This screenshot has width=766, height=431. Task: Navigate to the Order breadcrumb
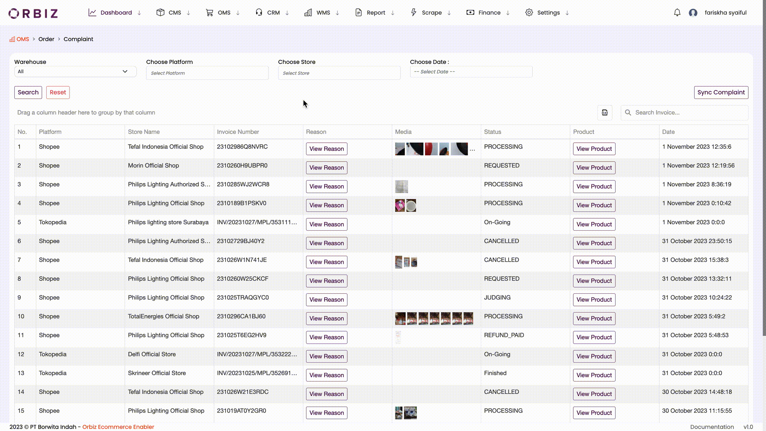click(46, 39)
